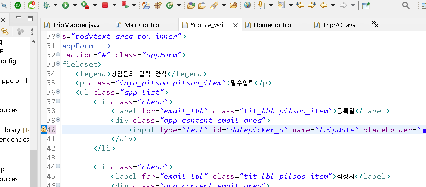Open Search with the magnifier icon

(x=406, y=5)
